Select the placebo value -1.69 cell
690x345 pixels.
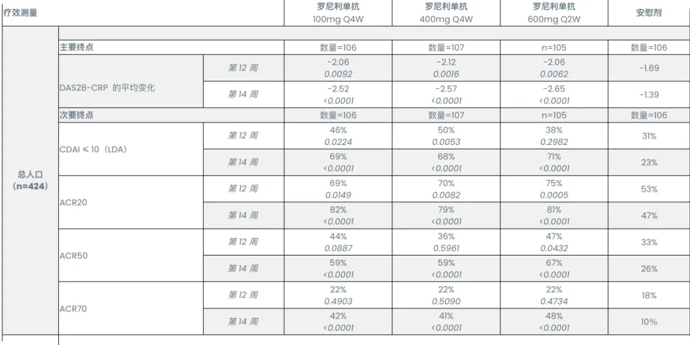[x=648, y=68]
